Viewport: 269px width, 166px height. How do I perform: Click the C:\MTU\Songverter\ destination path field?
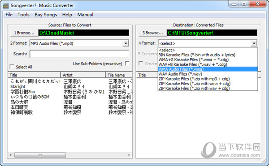pos(212,33)
